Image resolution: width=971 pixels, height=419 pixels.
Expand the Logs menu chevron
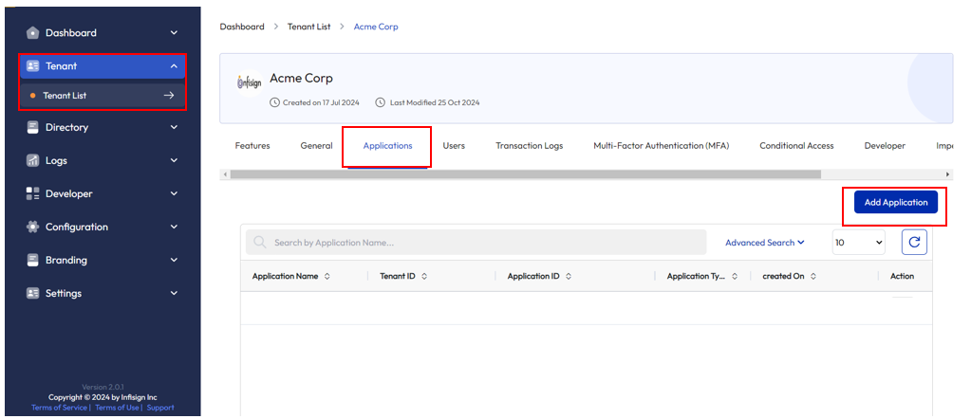(174, 160)
